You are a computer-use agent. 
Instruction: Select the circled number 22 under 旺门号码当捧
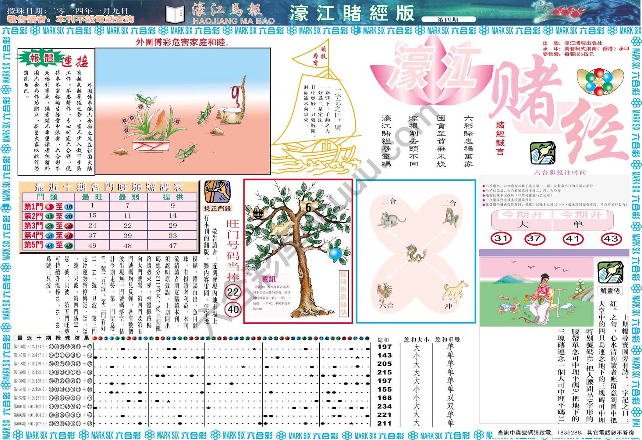tap(233, 293)
